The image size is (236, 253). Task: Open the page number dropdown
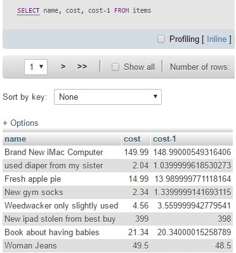point(36,67)
